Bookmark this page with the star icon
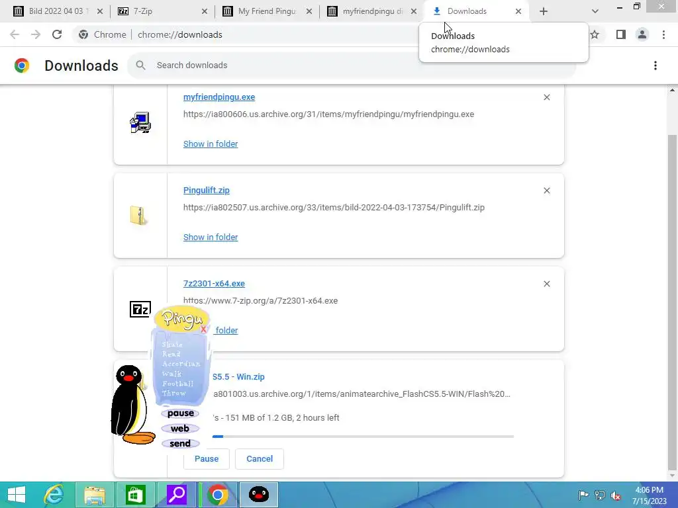 (595, 34)
